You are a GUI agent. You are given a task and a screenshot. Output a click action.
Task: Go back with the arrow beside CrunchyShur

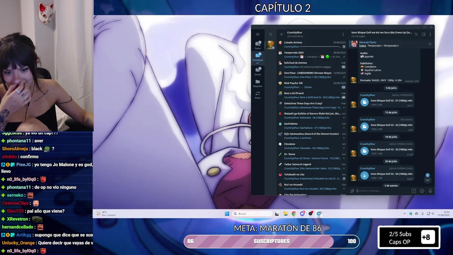(282, 34)
